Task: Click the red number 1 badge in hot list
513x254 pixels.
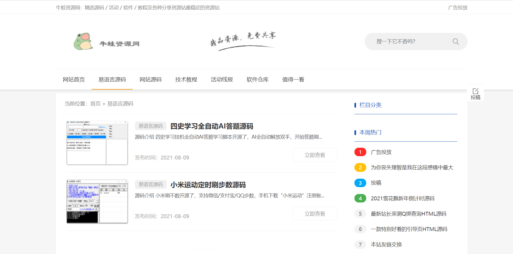Action: [360, 152]
